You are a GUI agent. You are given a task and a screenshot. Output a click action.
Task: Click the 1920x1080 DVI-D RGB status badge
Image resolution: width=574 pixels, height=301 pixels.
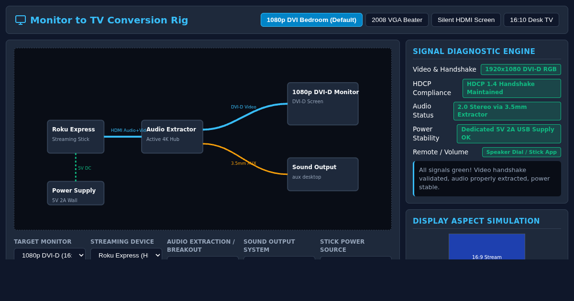pyautogui.click(x=521, y=69)
